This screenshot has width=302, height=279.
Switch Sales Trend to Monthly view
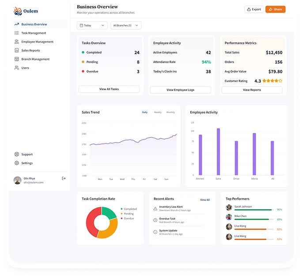click(x=170, y=113)
